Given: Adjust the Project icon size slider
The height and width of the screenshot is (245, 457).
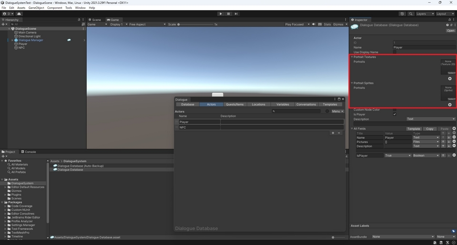Looking at the screenshot, I should pyautogui.click(x=338, y=237).
